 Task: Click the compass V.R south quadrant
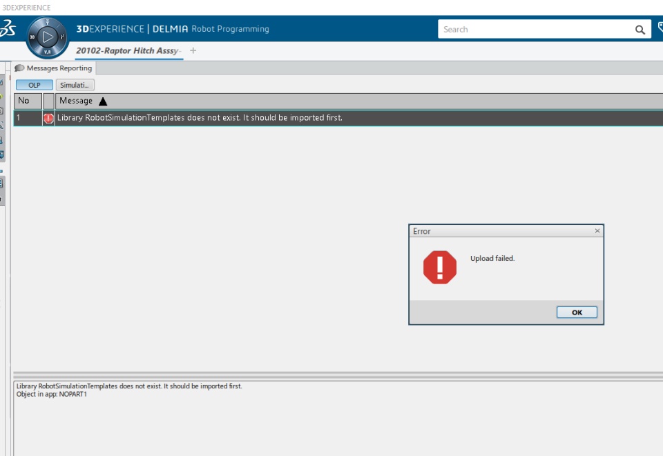[48, 52]
